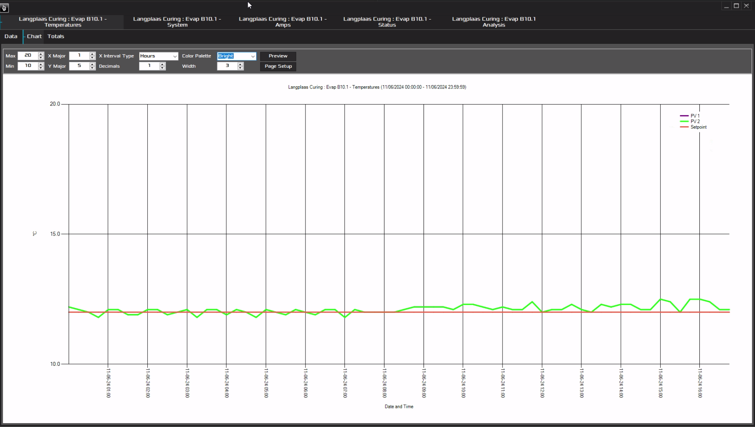The width and height of the screenshot is (755, 427).
Task: Close the application window
Action: [746, 6]
